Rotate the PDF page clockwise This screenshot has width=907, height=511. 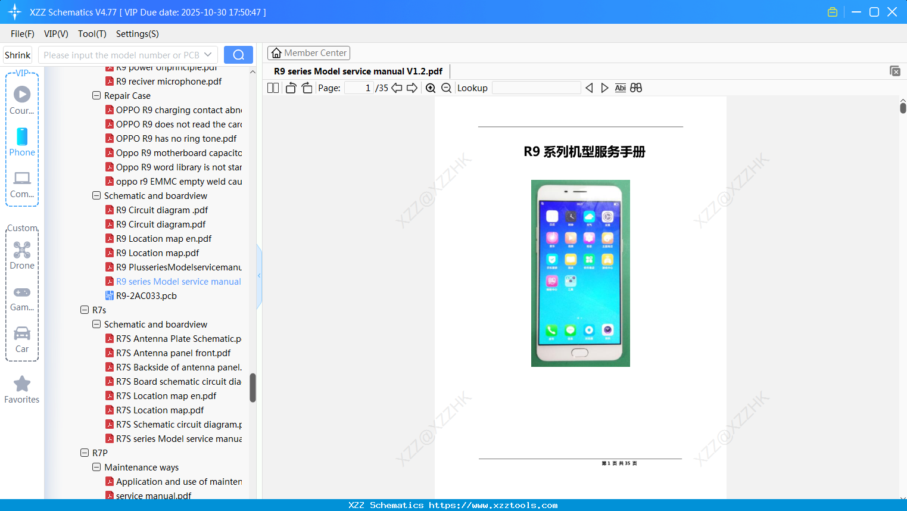(x=306, y=88)
